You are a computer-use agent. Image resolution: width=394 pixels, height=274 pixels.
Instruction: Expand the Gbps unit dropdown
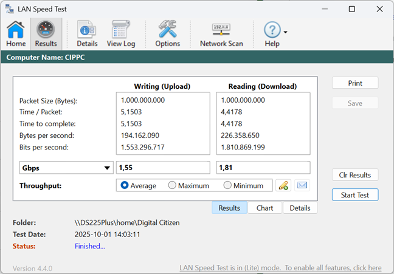tap(107, 168)
